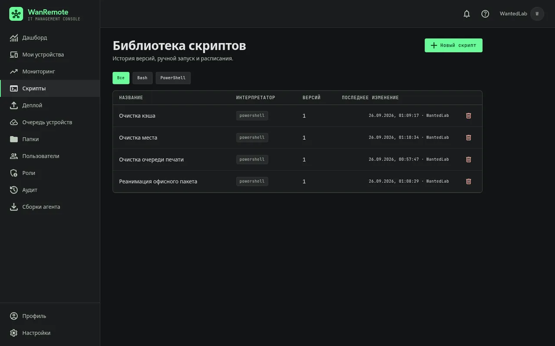Open the help question mark icon
This screenshot has width=555, height=346.
pyautogui.click(x=485, y=14)
